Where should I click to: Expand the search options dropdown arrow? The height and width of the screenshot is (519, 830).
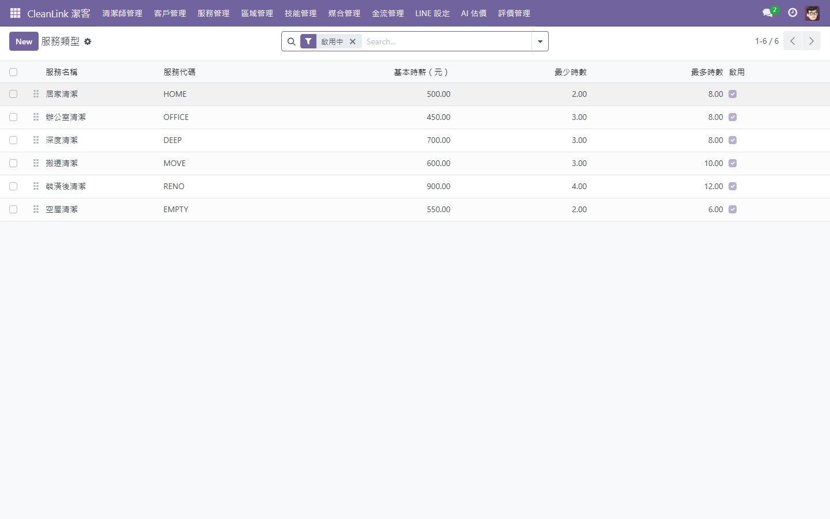pos(540,42)
